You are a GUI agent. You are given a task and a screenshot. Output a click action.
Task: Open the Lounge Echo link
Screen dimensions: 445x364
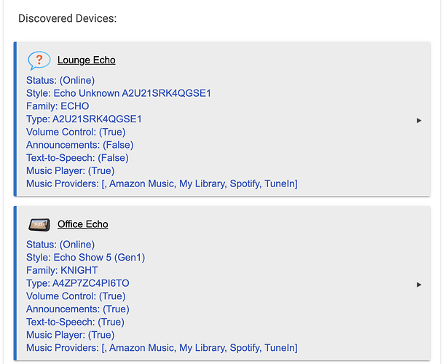(x=86, y=60)
